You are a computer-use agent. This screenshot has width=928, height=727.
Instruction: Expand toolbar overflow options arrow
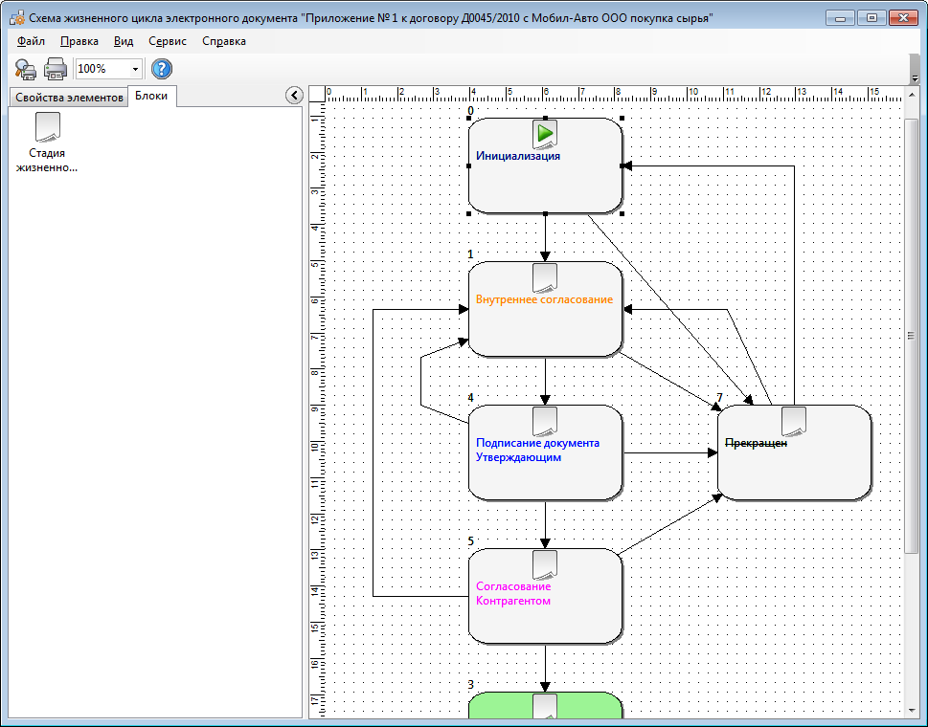915,77
